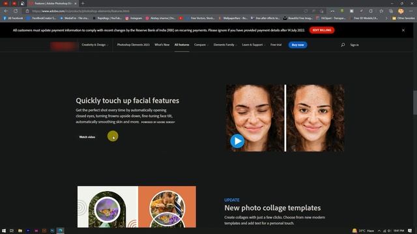Click the taskbar clock
The image size is (417, 234).
click(x=398, y=231)
